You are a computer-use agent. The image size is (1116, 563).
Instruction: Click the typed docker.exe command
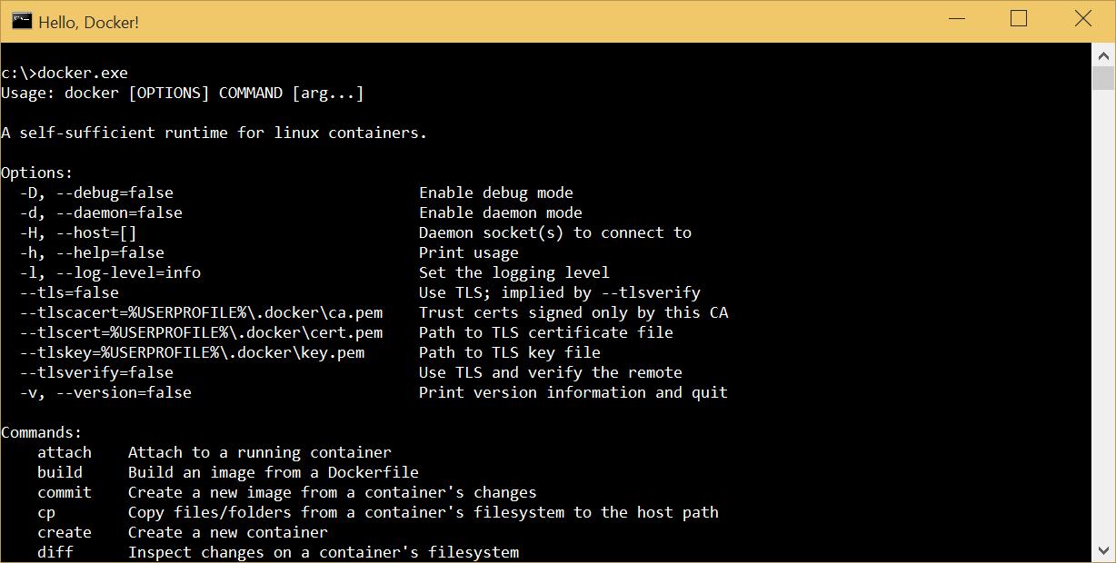click(x=83, y=73)
